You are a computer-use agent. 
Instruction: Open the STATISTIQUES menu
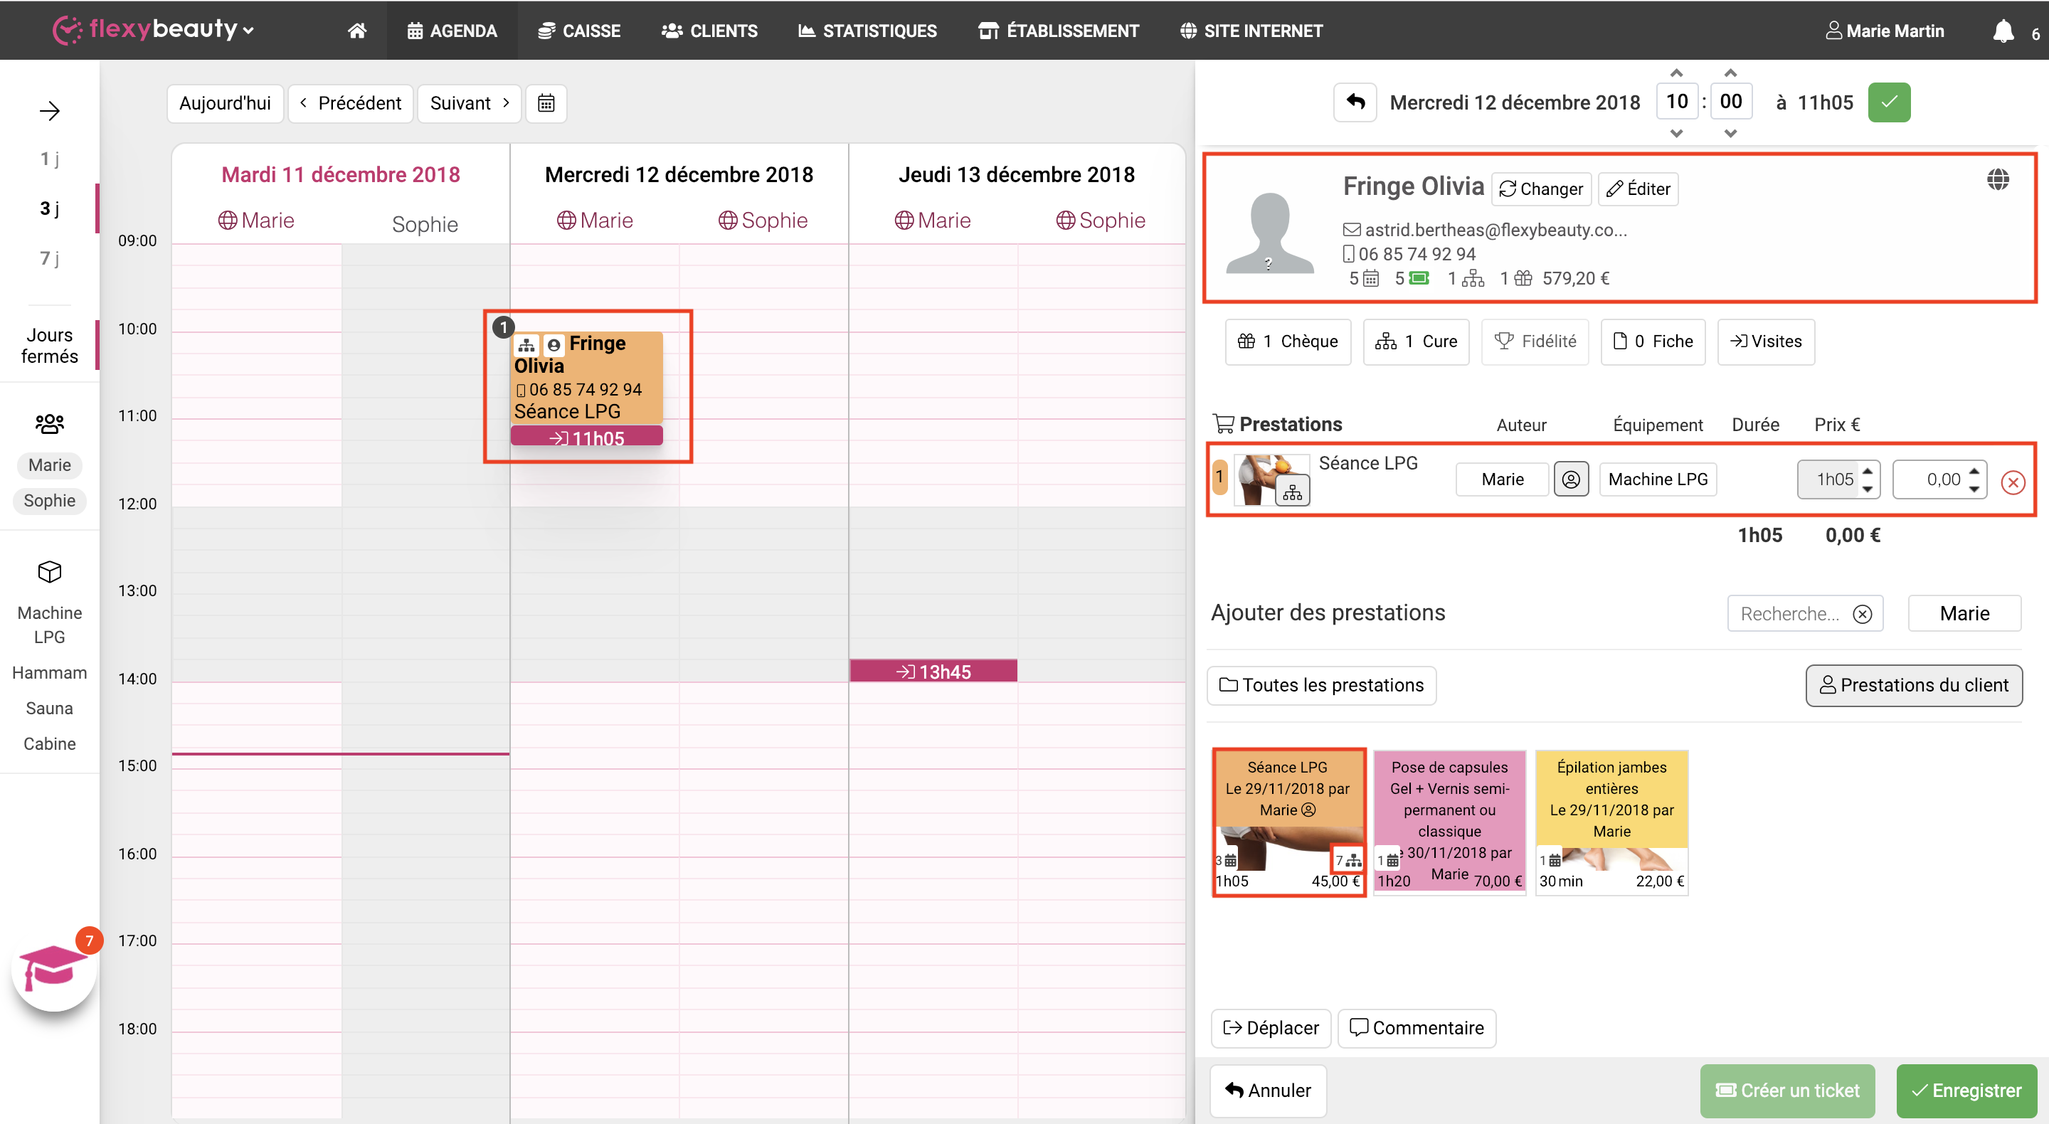click(x=868, y=30)
